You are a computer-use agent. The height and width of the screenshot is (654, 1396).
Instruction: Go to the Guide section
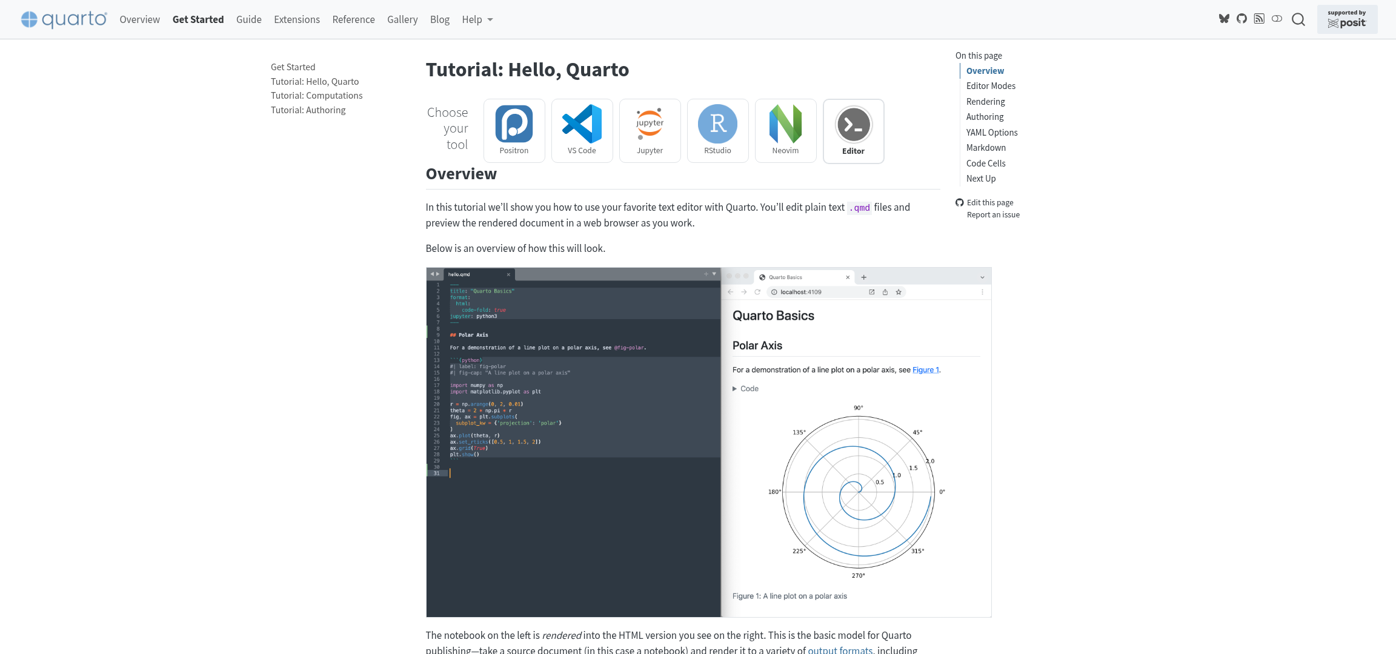248,19
